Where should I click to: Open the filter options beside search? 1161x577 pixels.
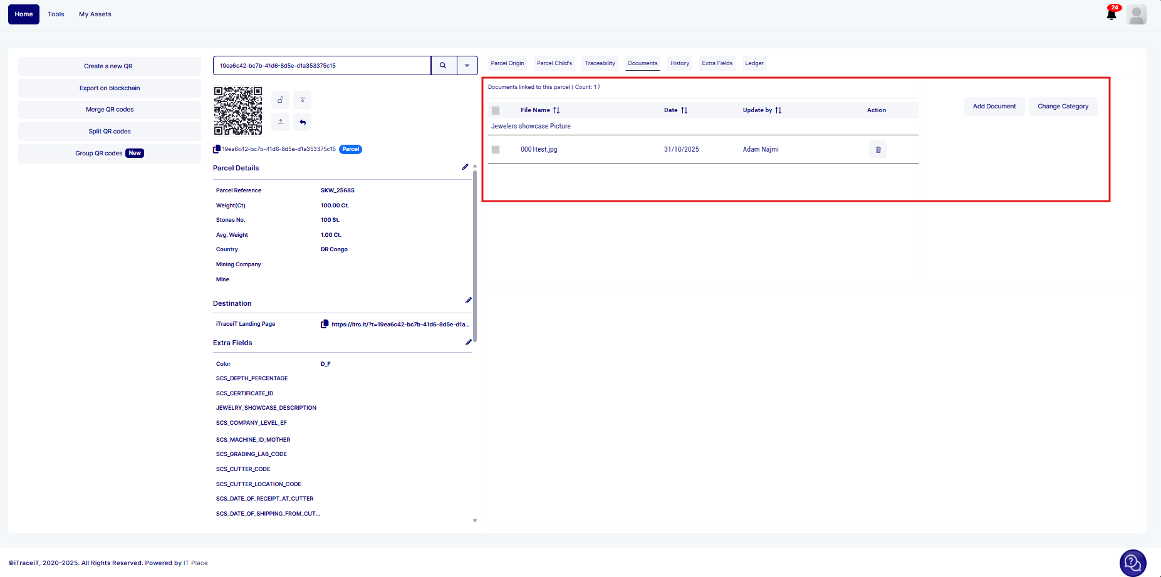(x=467, y=66)
